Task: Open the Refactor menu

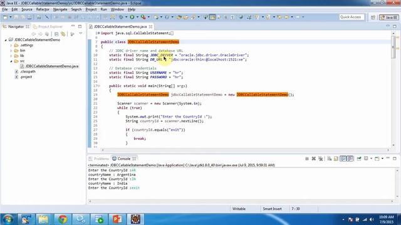Action: [43, 9]
